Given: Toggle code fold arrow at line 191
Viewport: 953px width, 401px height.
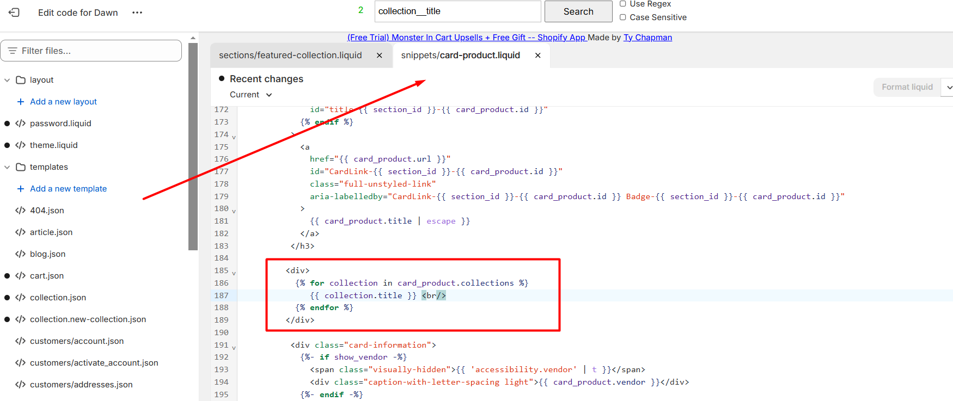Looking at the screenshot, I should [x=234, y=348].
